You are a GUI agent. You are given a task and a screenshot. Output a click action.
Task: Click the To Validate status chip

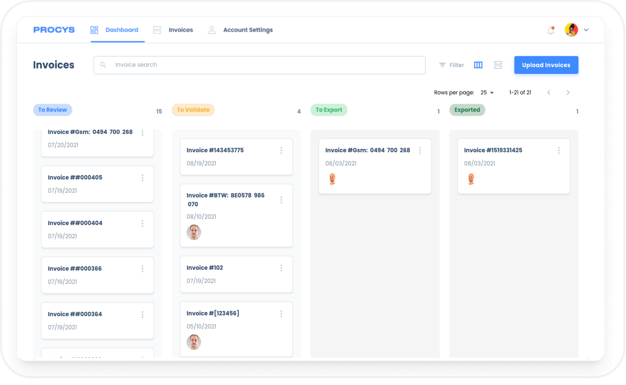click(x=193, y=109)
